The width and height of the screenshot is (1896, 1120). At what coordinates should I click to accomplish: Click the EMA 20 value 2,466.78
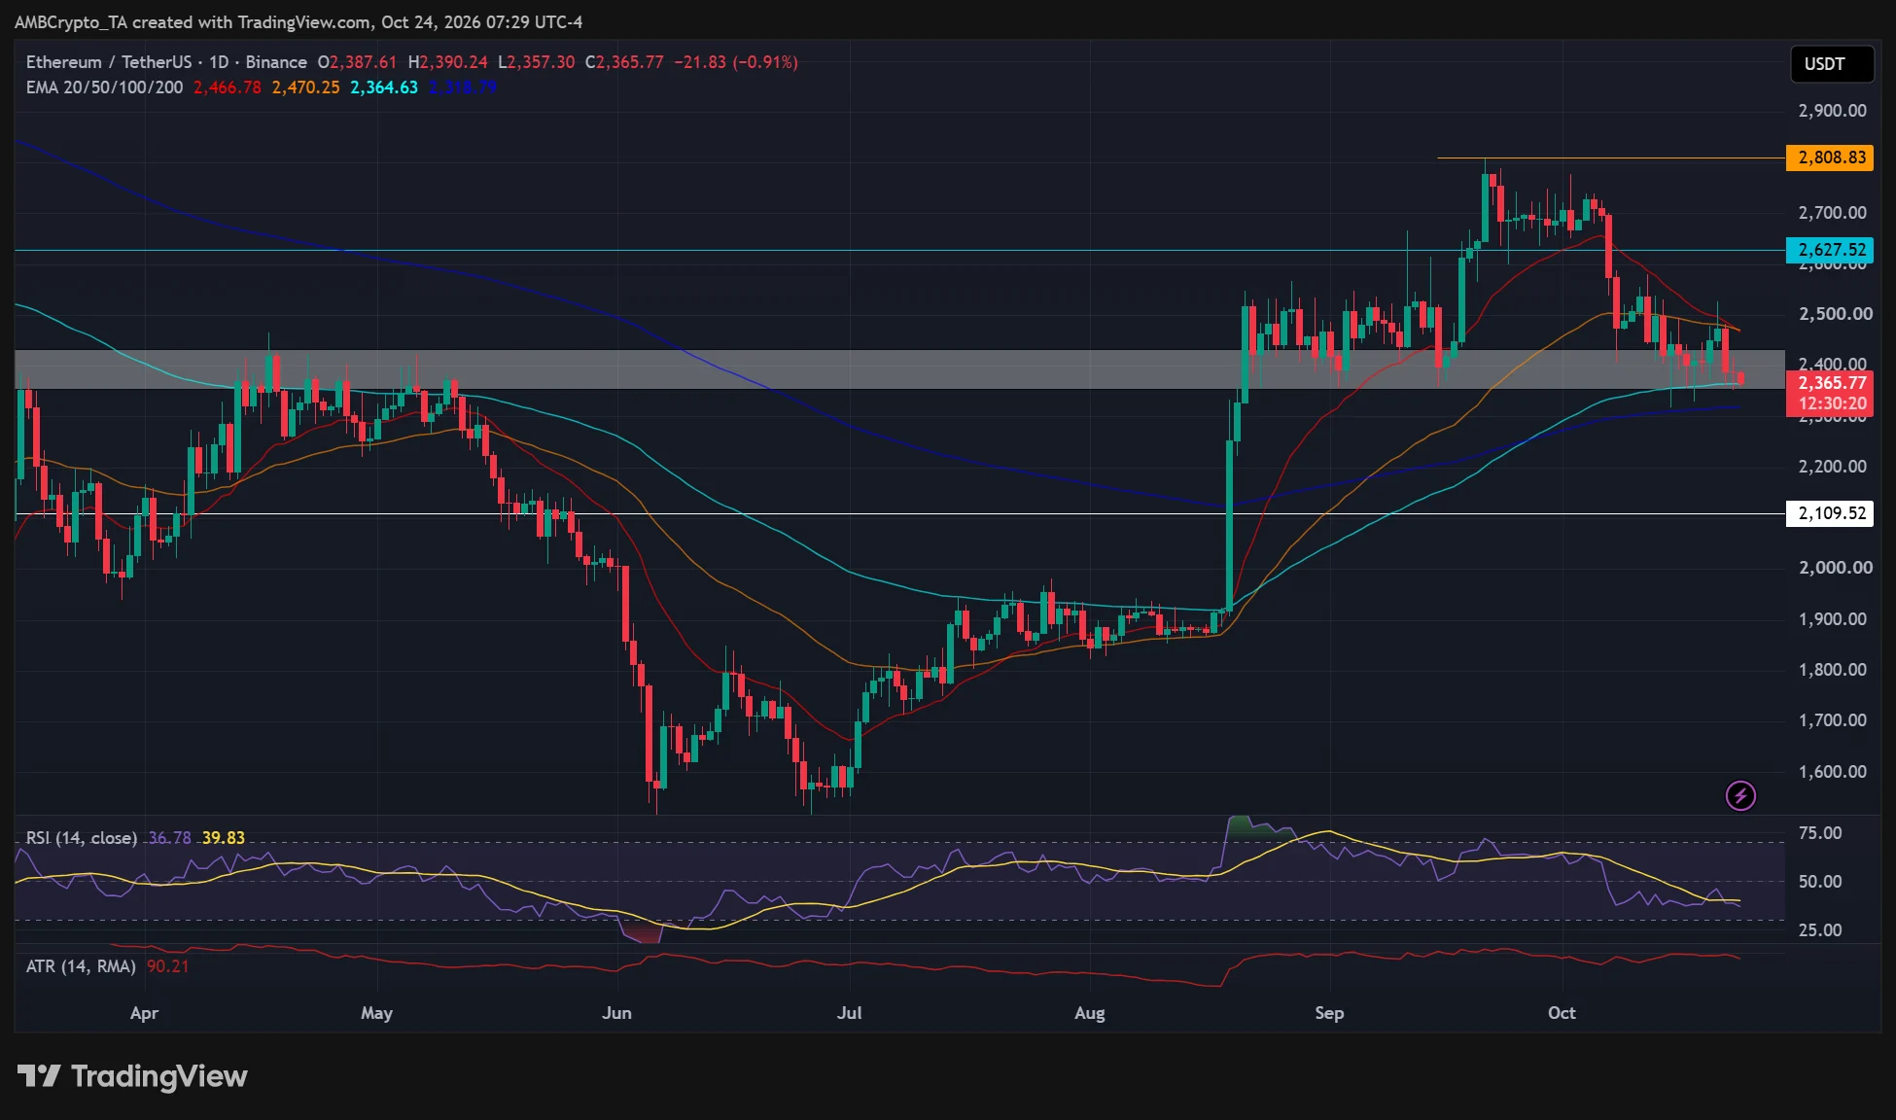click(228, 87)
